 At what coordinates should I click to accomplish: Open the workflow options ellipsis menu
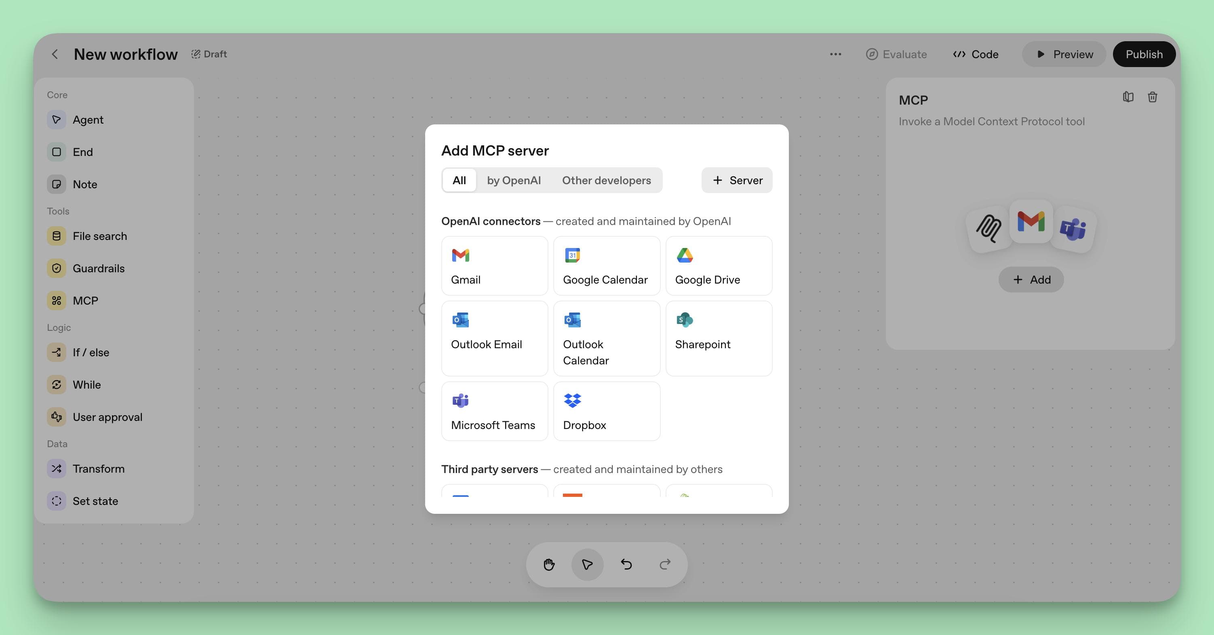click(835, 54)
